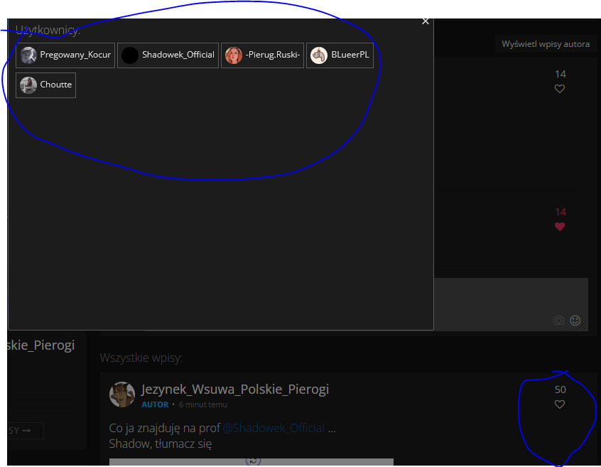Viewport: 601px width, 467px height.
Task: Click the Wyświetl wpisy autora button
Action: click(545, 44)
